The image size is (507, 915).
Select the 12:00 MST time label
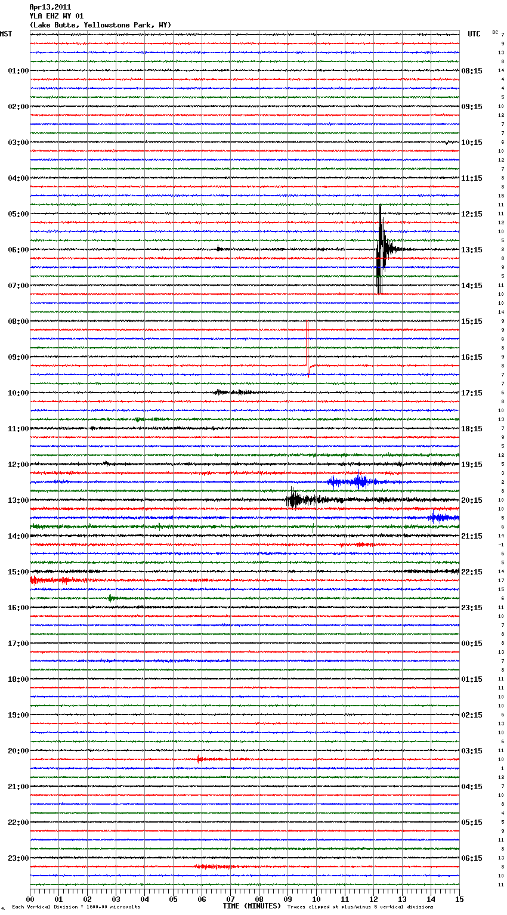click(18, 465)
